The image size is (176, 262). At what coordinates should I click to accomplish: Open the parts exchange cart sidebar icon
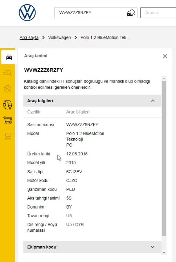pos(8,104)
